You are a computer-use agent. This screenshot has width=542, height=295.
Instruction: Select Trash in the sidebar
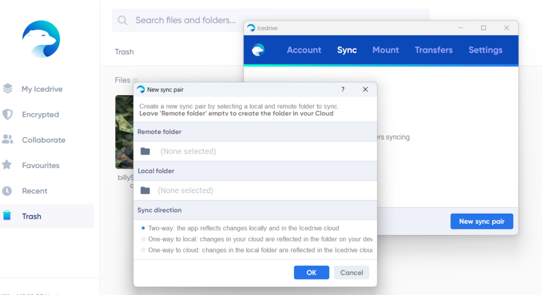[x=47, y=216]
